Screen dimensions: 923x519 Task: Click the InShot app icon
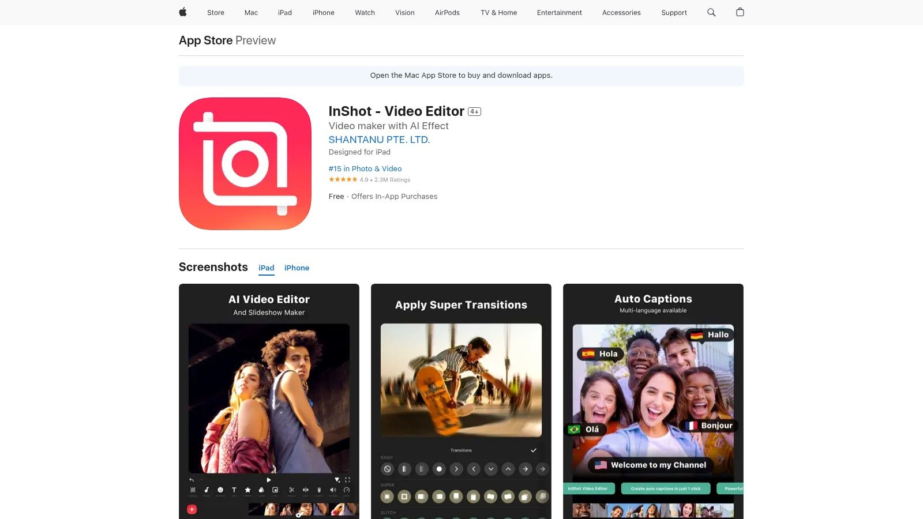point(245,164)
